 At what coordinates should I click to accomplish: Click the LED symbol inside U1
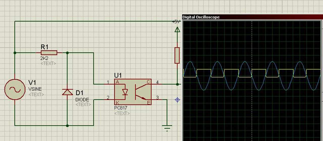click(125, 92)
